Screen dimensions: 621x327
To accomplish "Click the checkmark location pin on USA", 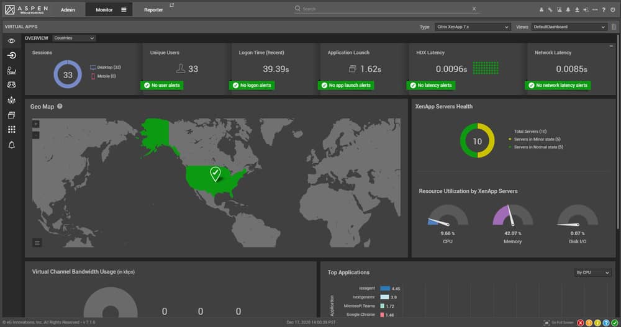I will click(x=215, y=174).
